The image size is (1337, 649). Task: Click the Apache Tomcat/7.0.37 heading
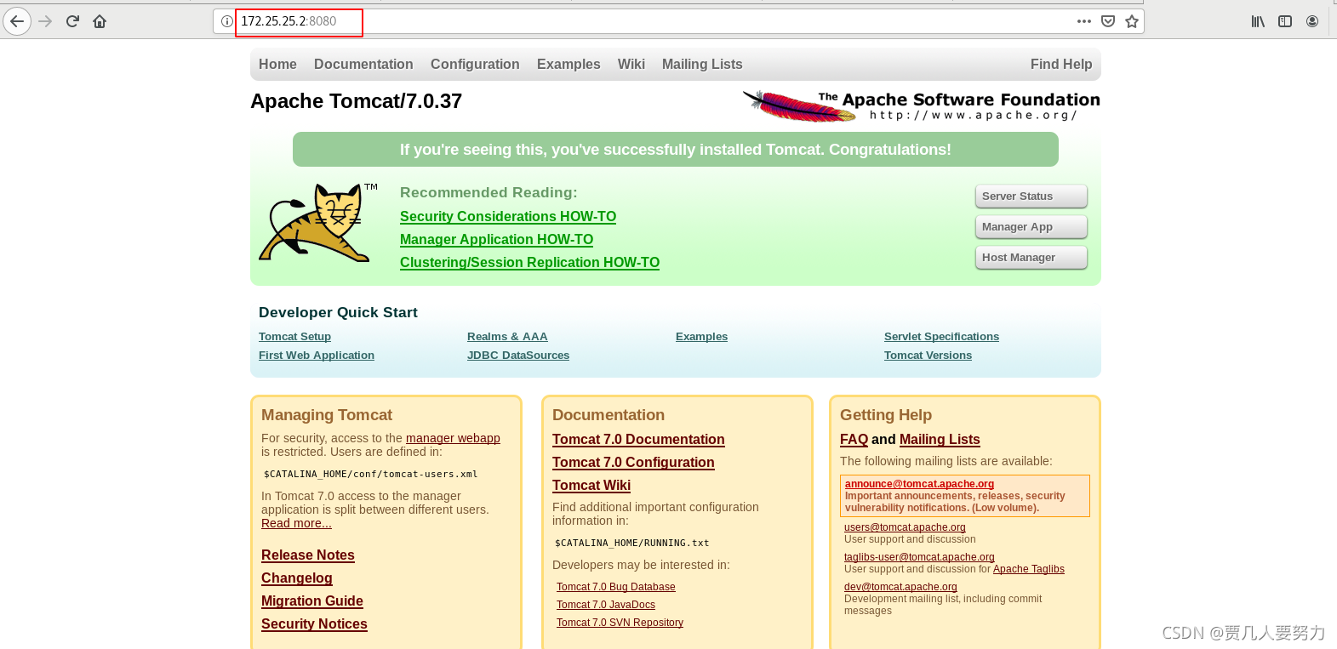356,101
